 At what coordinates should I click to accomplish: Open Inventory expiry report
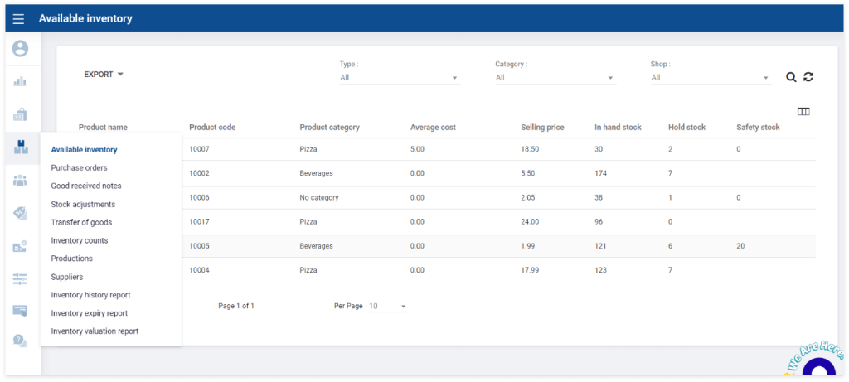point(90,313)
